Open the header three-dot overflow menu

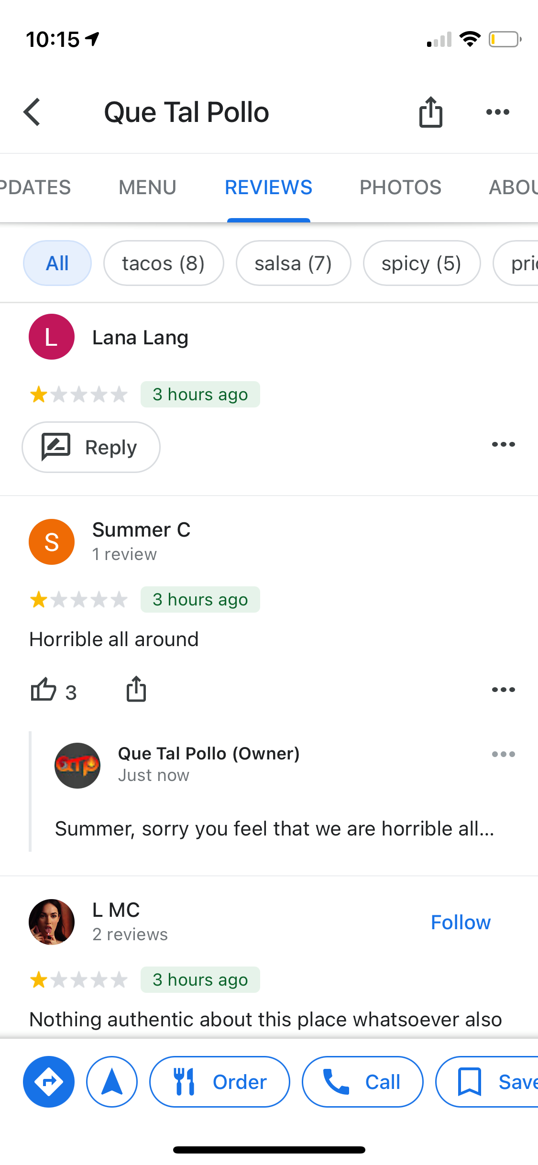[x=497, y=112]
